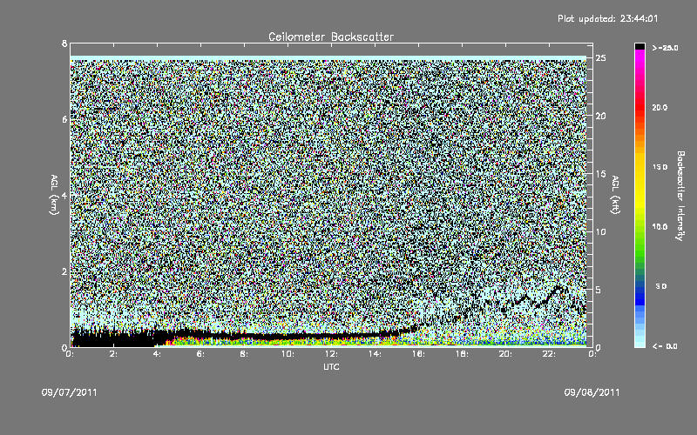The image size is (697, 435).
Task: Select the '4:' hour tick on UTC axis
Action: [x=158, y=354]
